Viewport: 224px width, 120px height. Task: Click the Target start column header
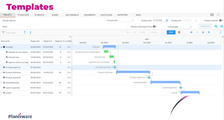35,41
